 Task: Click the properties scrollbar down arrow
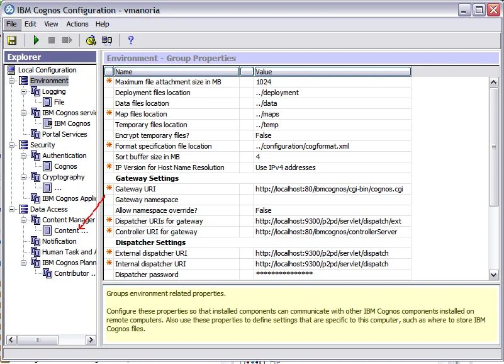[494, 275]
